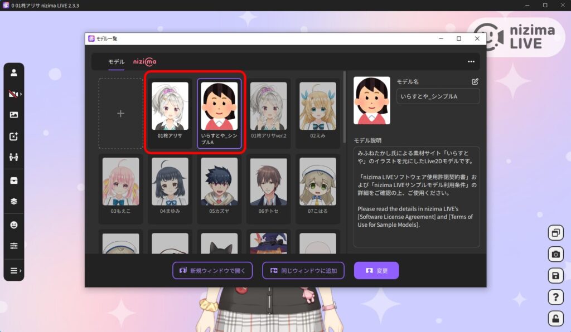Screen dimensions: 571x332
Task: Open the three-dots options menu
Action: pyautogui.click(x=471, y=62)
